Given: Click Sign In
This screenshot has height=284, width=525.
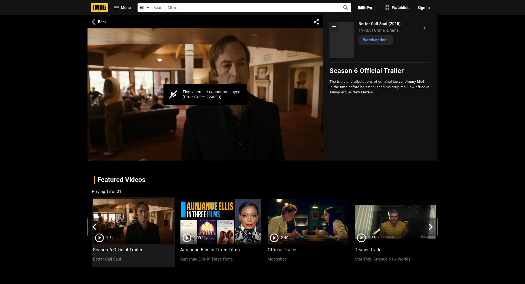Looking at the screenshot, I should [x=423, y=8].
